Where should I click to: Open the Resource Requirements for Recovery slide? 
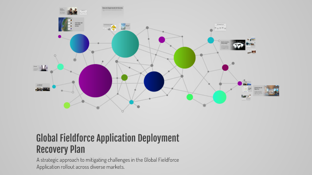point(113,11)
